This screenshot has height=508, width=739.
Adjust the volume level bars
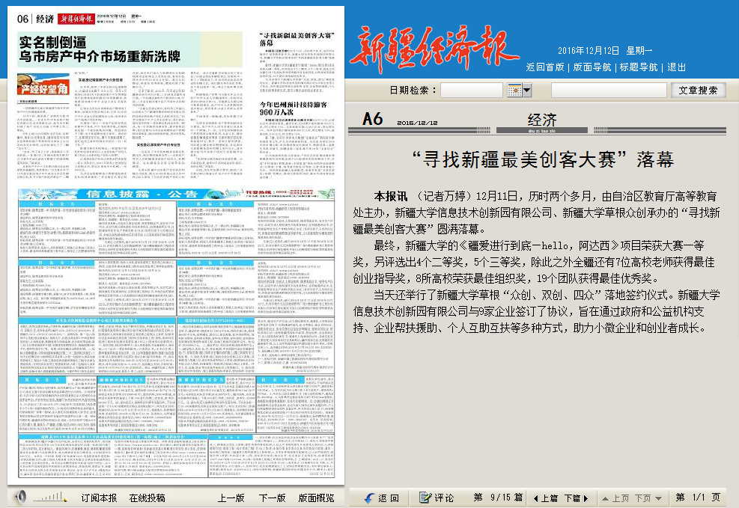click(50, 497)
